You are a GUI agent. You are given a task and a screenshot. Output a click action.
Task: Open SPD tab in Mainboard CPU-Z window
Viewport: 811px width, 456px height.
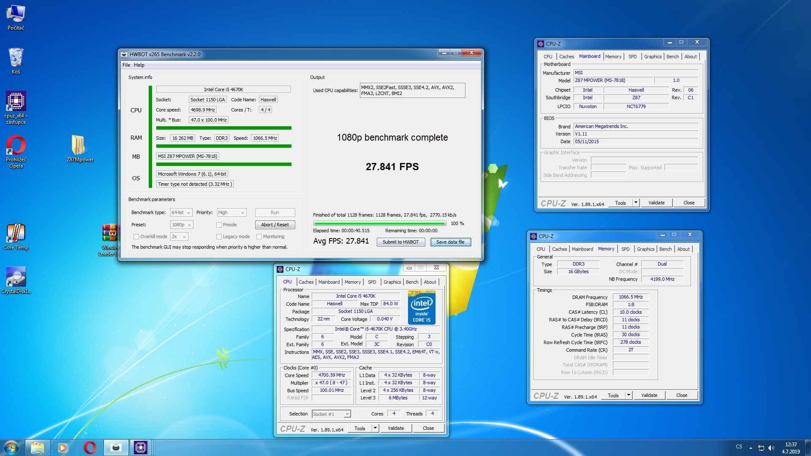click(632, 57)
